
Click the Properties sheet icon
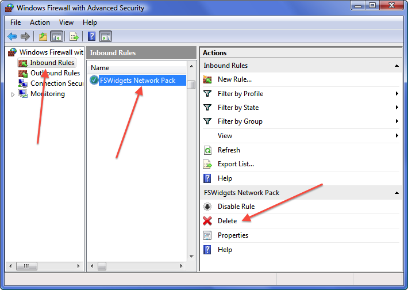tap(207, 235)
